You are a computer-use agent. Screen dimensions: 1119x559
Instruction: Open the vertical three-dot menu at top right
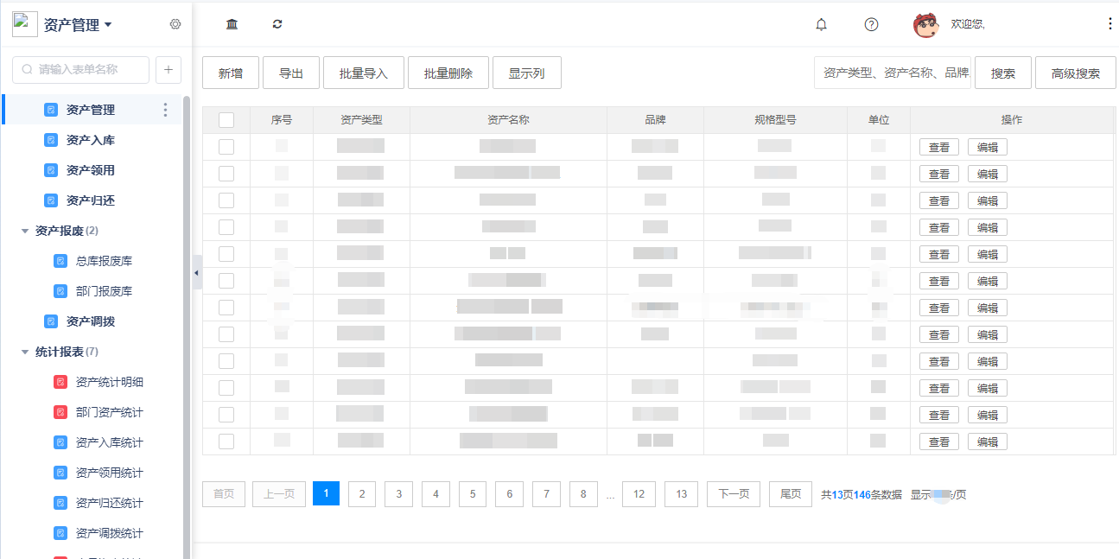click(1110, 24)
